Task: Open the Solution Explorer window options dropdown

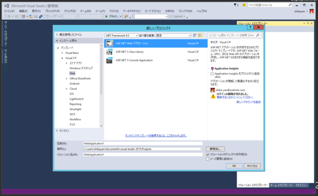Action: (x=304, y=23)
